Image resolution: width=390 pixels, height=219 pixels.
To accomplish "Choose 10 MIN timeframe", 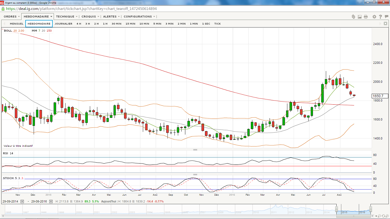I will tap(144, 24).
